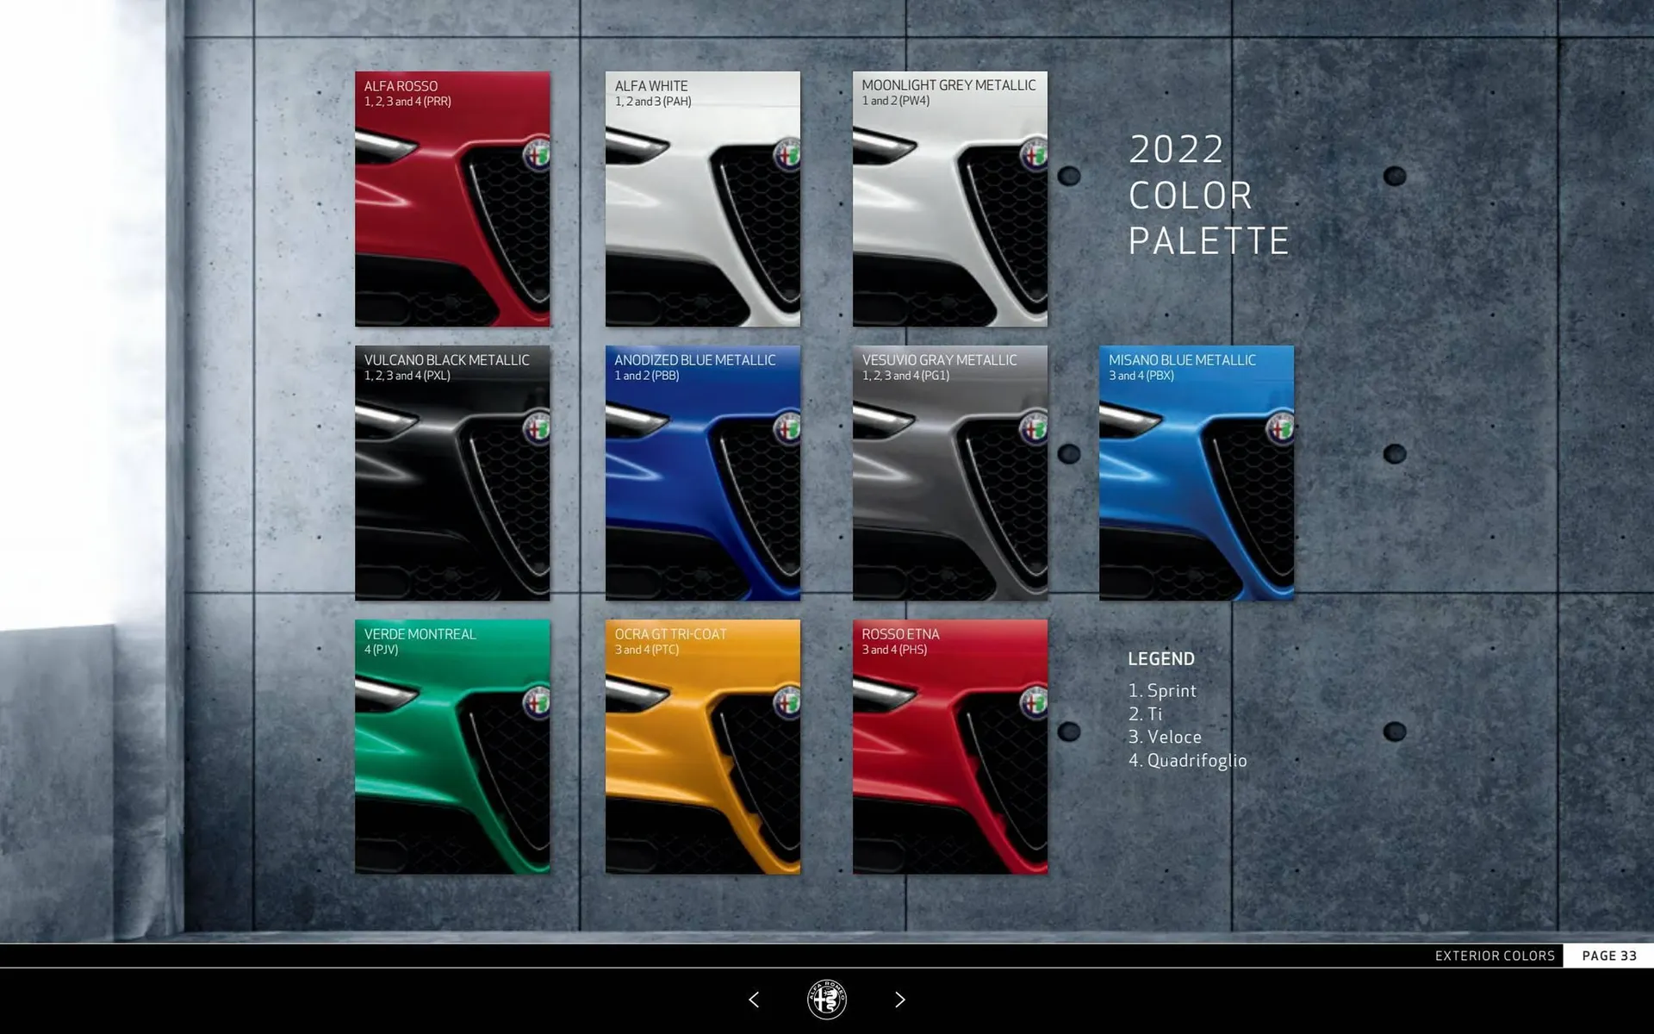Image resolution: width=1654 pixels, height=1034 pixels.
Task: Click the '1, 2, 3 and 4 (PG1)' text
Action: (x=906, y=376)
